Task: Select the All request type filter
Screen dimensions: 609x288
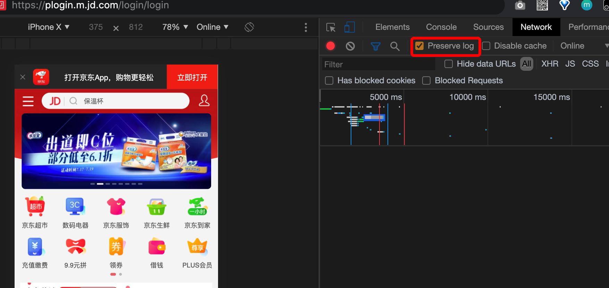Action: (x=526, y=64)
